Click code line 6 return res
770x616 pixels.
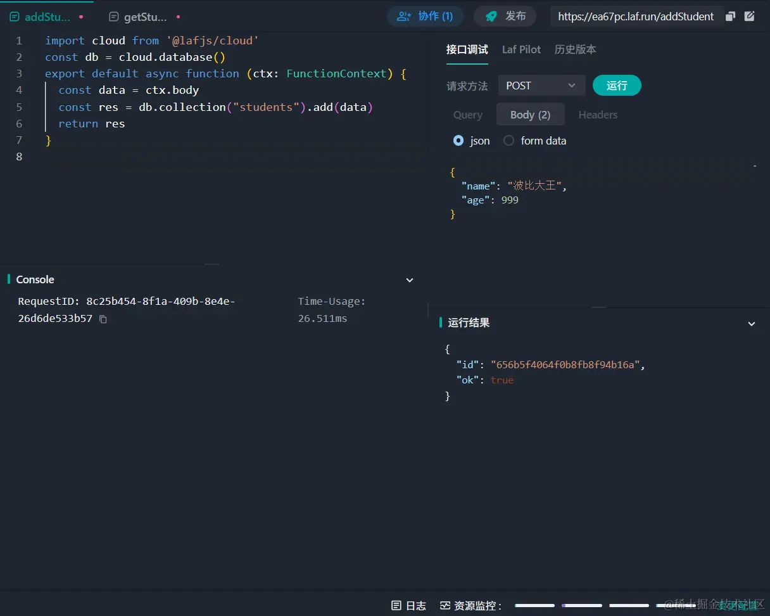(92, 124)
